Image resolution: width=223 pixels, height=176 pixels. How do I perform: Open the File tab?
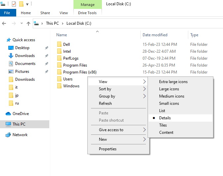8,13
